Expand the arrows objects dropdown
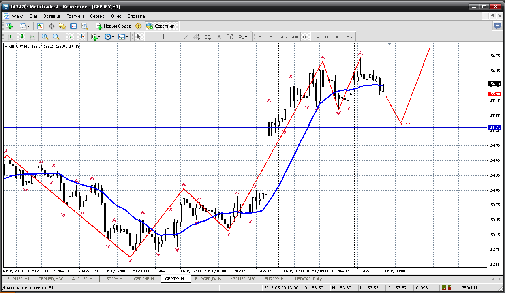The height and width of the screenshot is (293, 505). click(243, 37)
